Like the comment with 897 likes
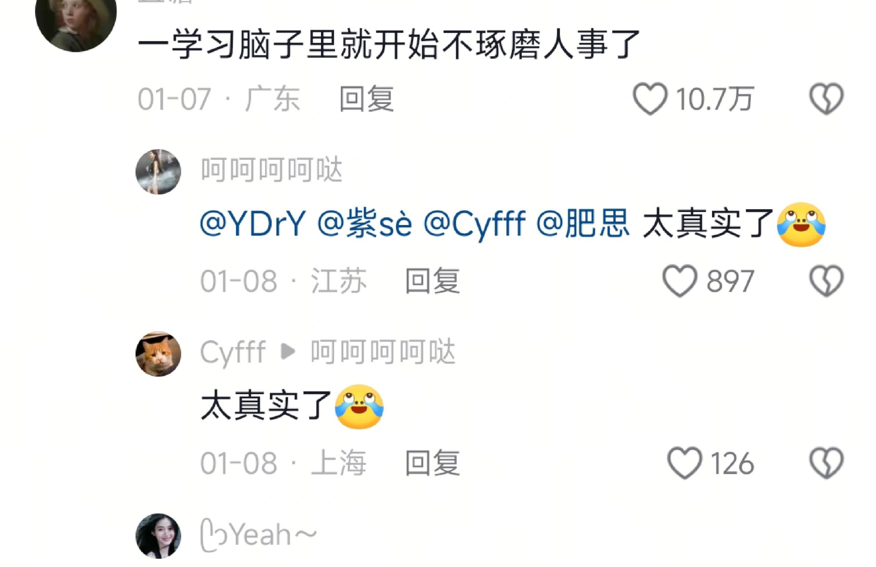Viewport: 876px width, 567px height. click(x=680, y=280)
